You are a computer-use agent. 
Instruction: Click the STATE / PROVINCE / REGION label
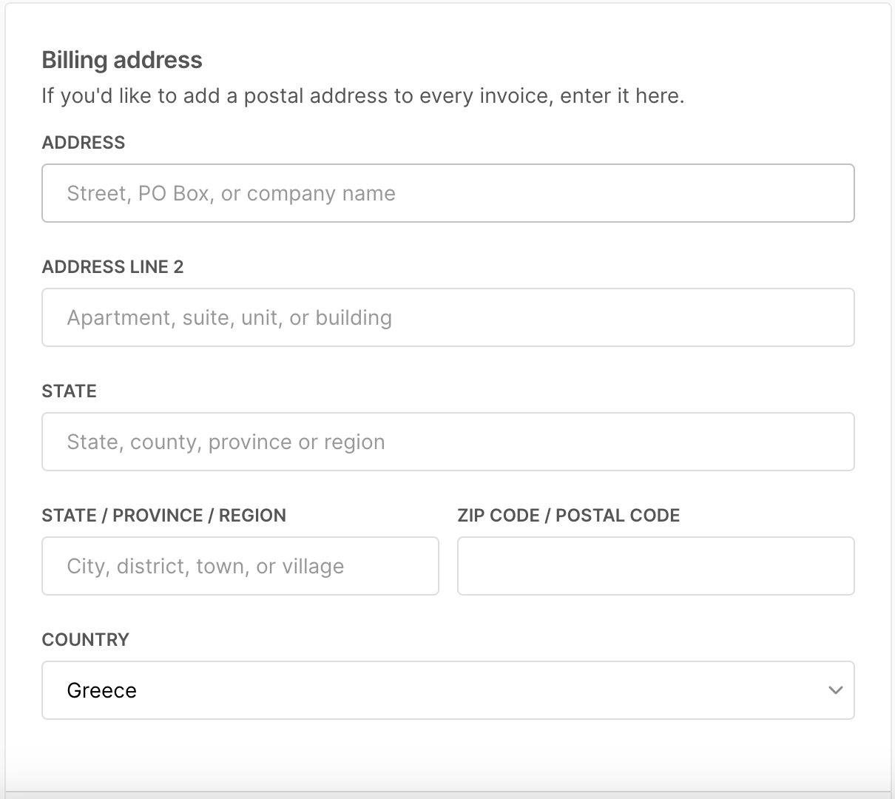163,516
